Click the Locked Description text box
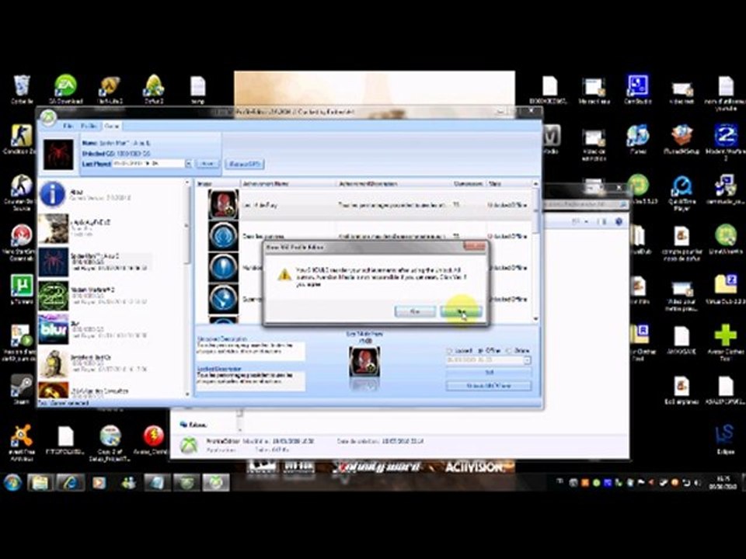This screenshot has height=559, width=746. coord(251,381)
